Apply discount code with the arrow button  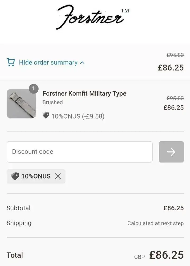click(x=171, y=152)
